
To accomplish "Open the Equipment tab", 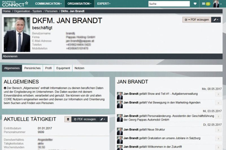I will [x=63, y=68].
